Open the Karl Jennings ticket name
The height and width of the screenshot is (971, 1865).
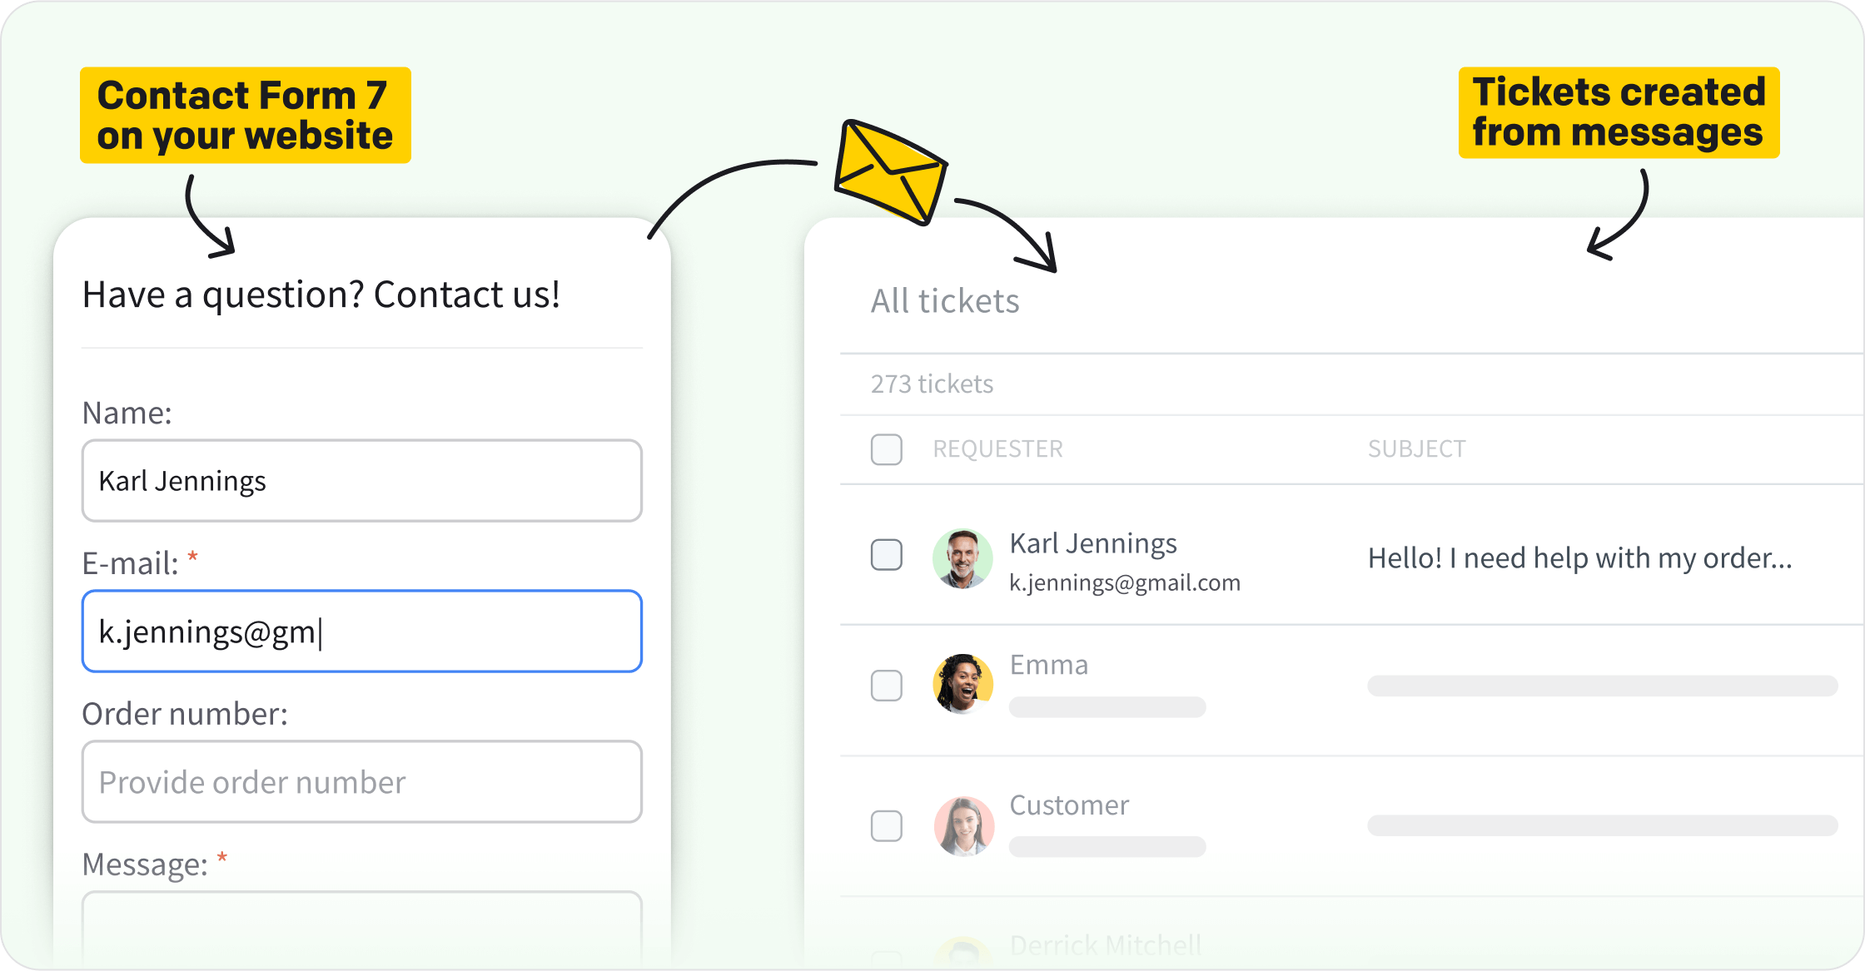(1092, 543)
